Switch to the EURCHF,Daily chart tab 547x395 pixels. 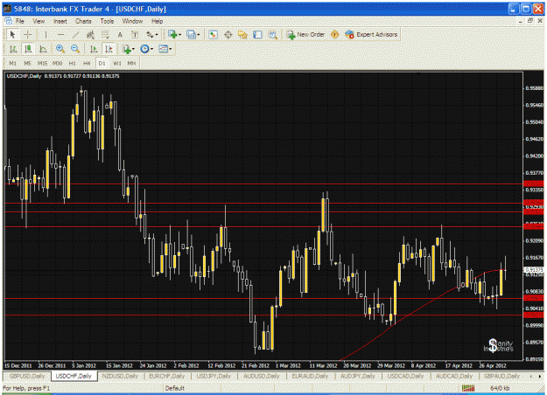coord(167,376)
